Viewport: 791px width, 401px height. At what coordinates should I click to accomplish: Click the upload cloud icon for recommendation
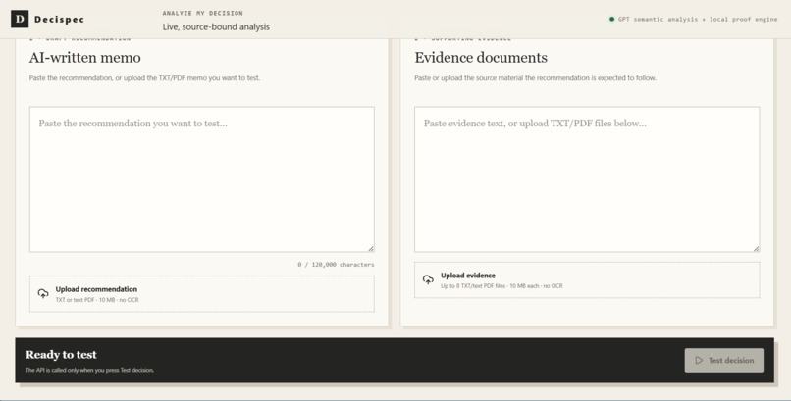click(43, 294)
